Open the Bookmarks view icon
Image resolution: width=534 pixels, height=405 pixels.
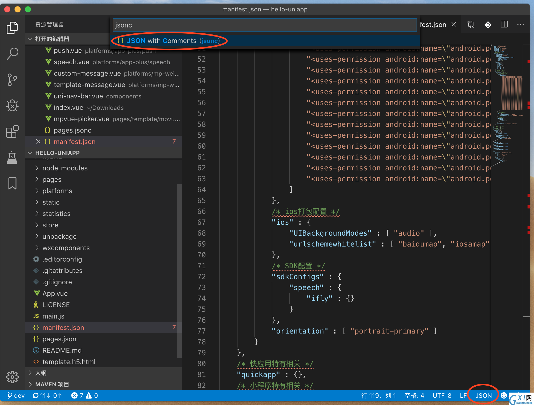(12, 183)
